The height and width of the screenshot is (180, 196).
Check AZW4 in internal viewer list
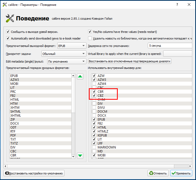(x=94, y=84)
